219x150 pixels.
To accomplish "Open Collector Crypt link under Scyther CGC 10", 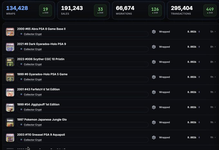I will 33,64.
